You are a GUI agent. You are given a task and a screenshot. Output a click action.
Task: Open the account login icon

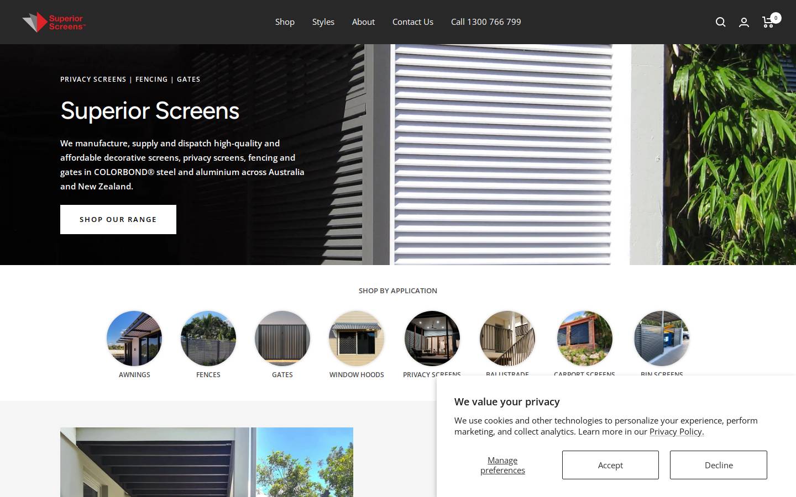pos(744,22)
